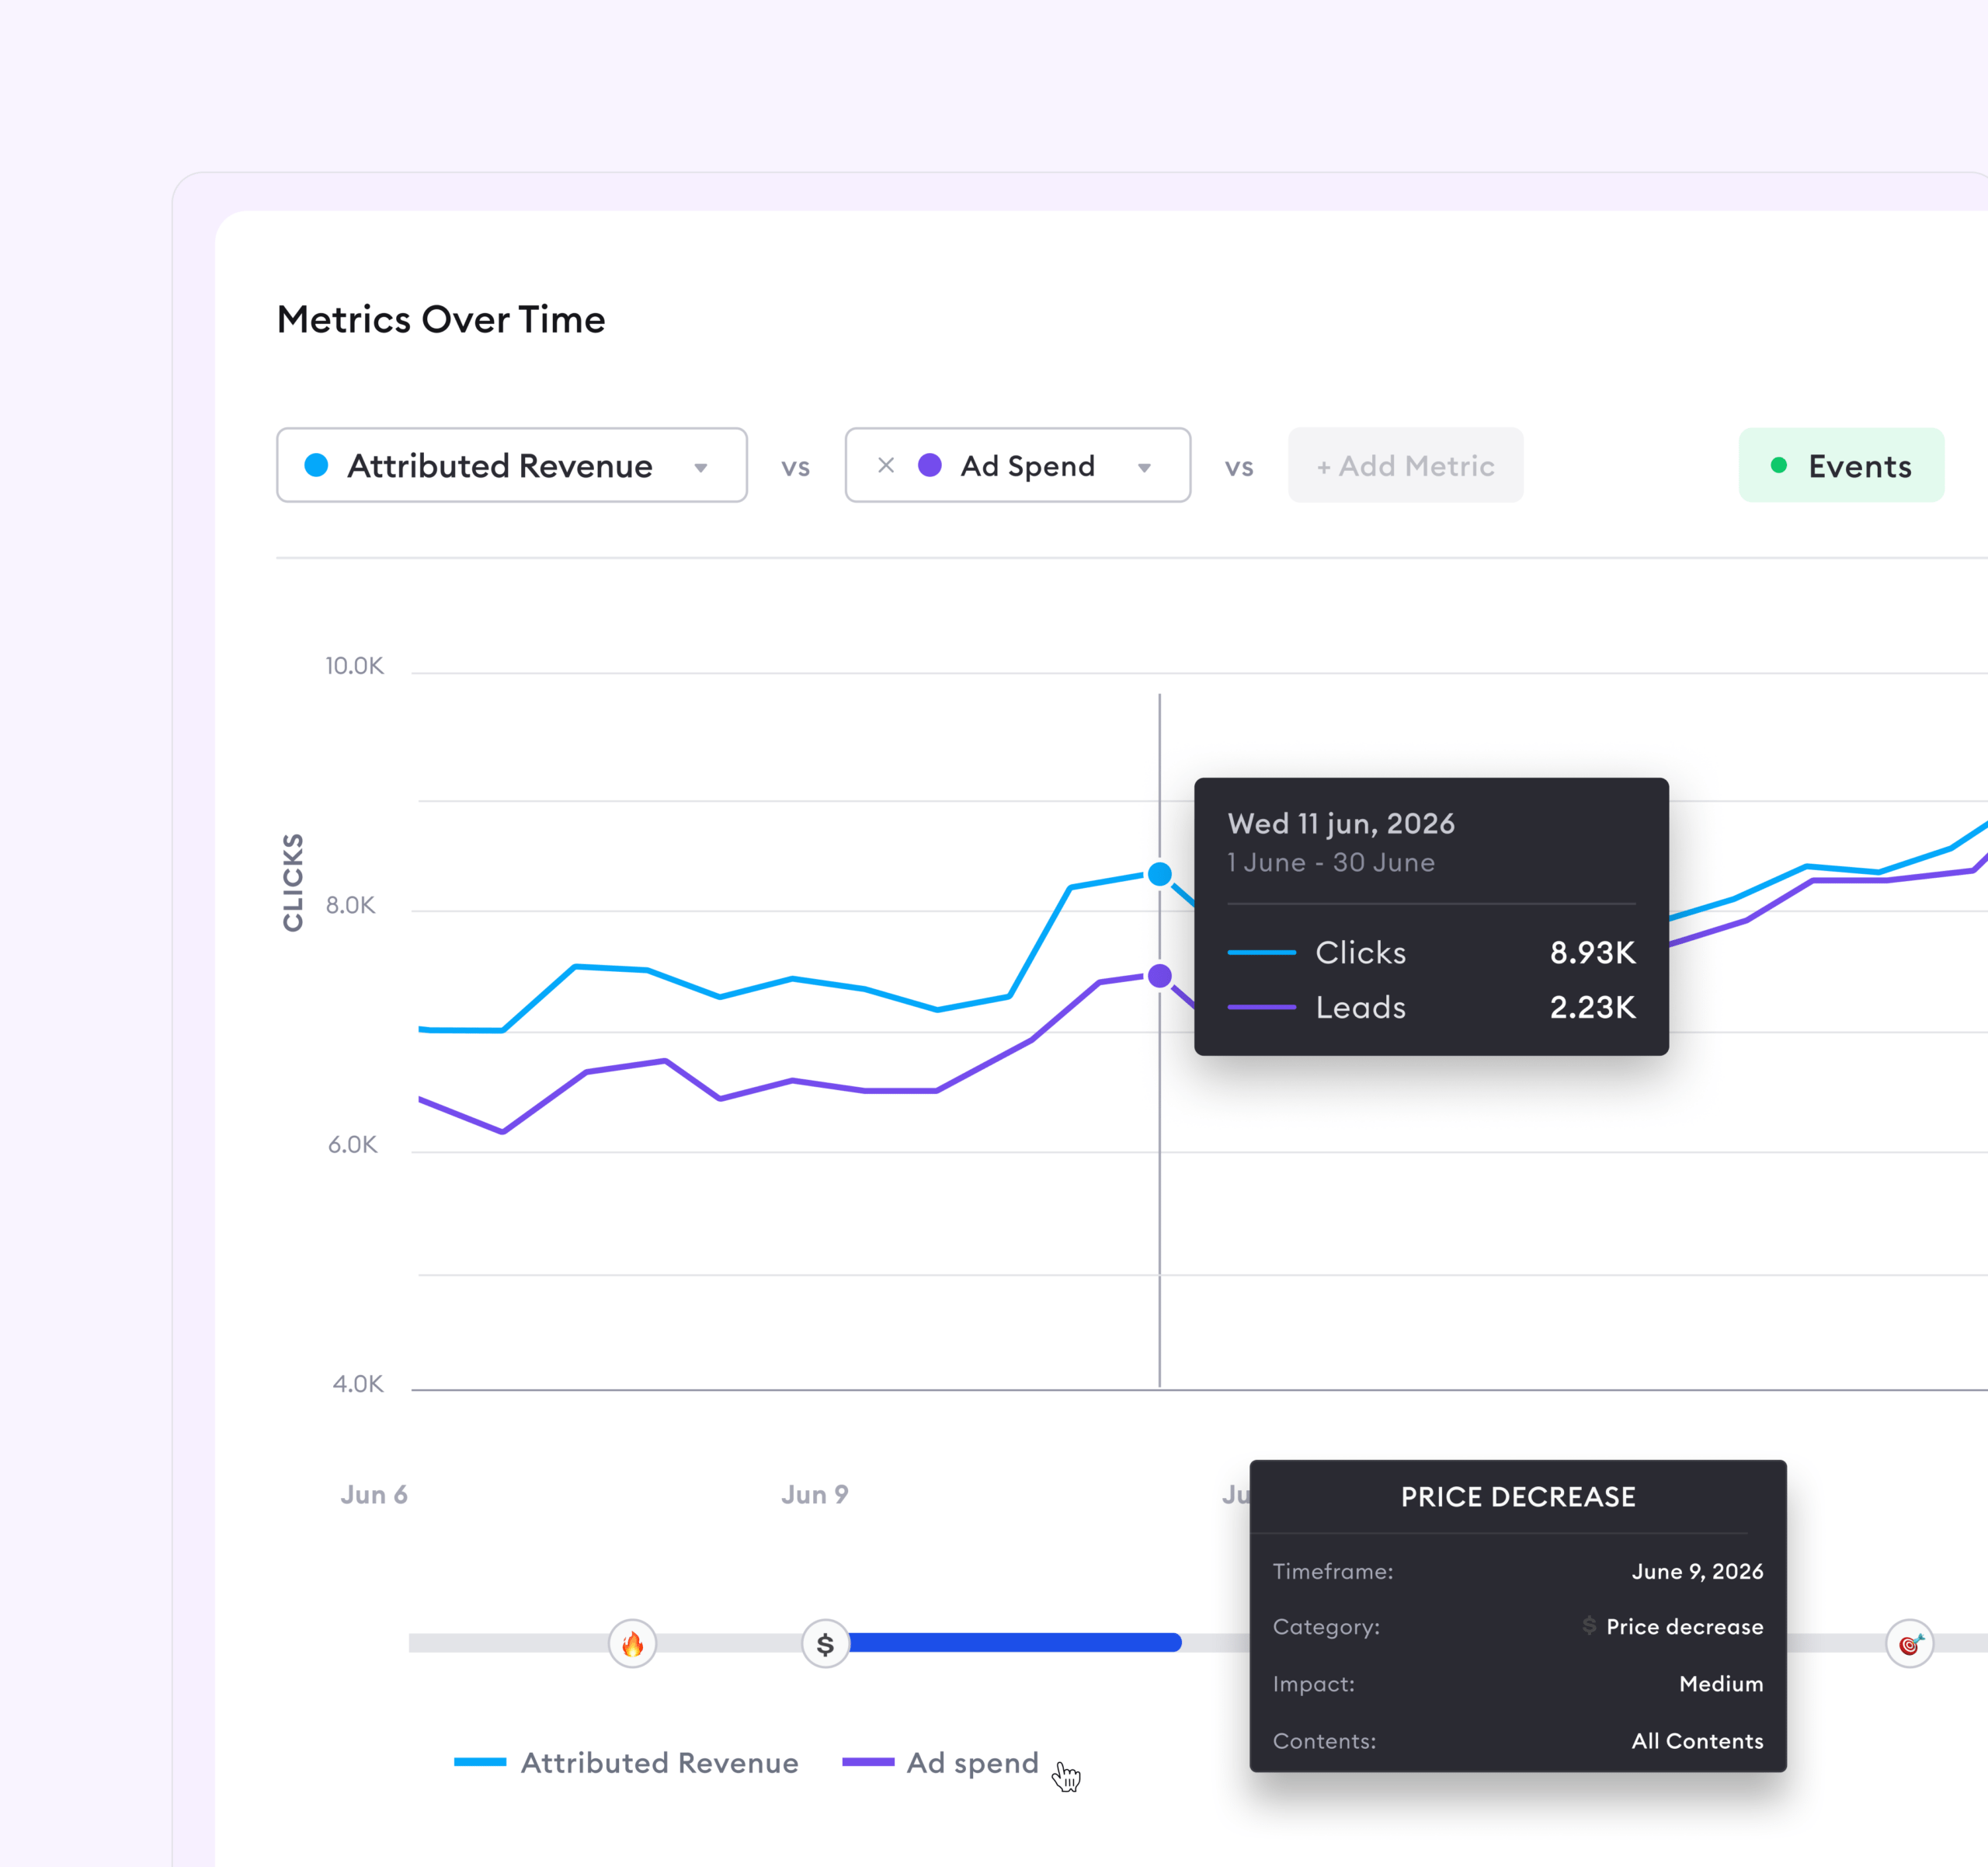The height and width of the screenshot is (1867, 1988).
Task: Click the Jun 9 axis label
Action: click(x=815, y=1495)
